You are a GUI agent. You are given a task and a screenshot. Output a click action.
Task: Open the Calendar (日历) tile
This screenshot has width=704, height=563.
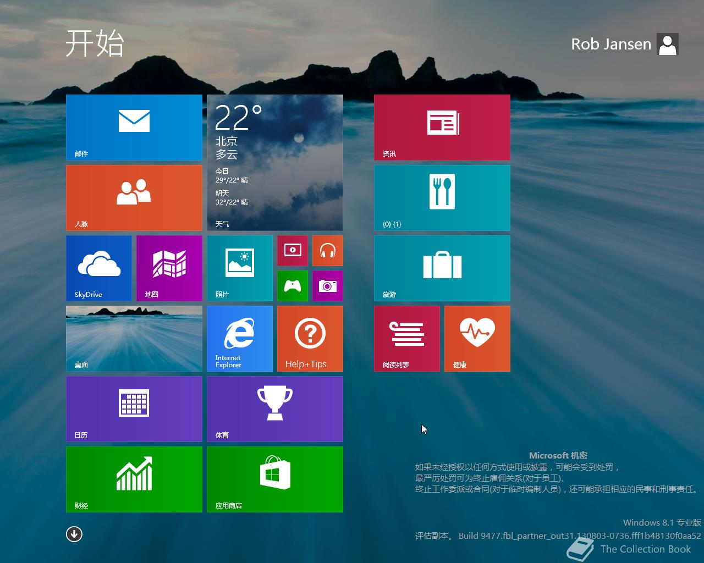(x=134, y=409)
